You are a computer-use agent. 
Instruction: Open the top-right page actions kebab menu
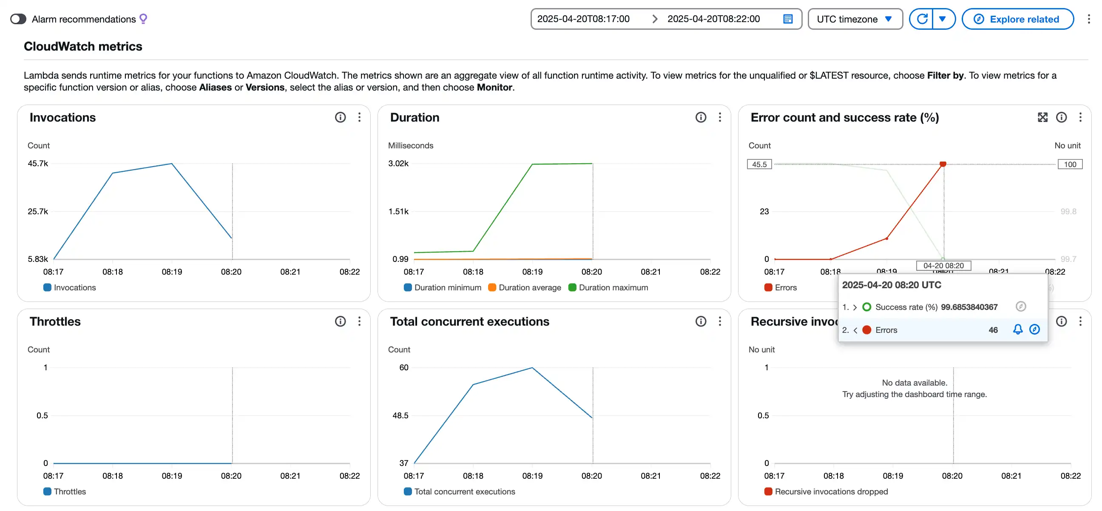[1089, 19]
